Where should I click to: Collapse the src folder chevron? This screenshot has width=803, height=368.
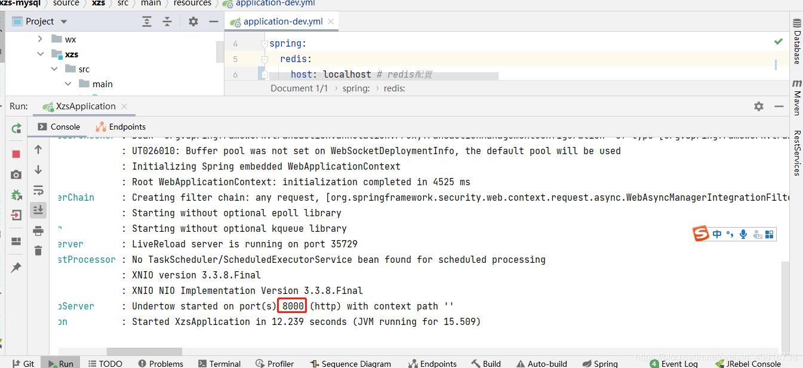pos(54,69)
